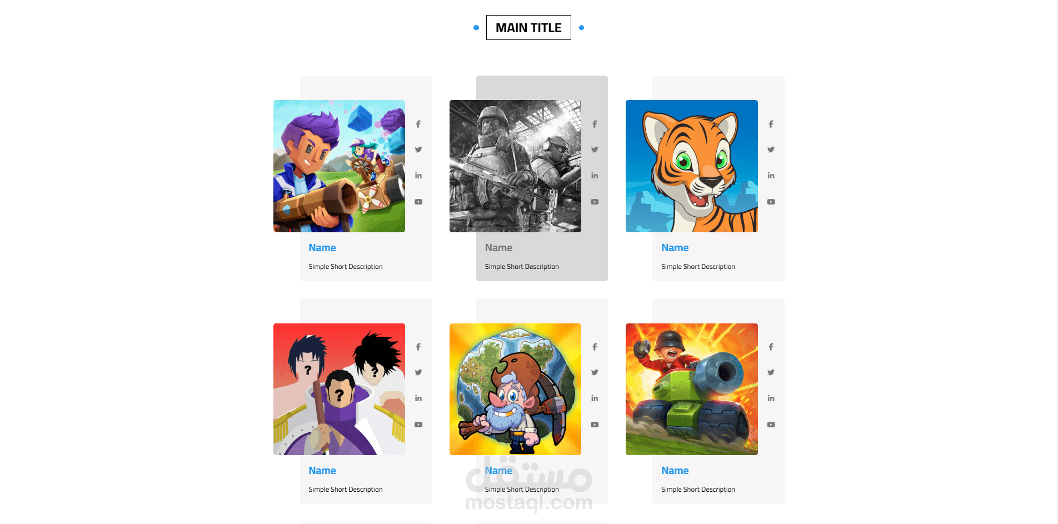Screen dimensions: 1058x524
Task: Open YouTube icon beside grayscale soldiers image
Action: point(595,202)
